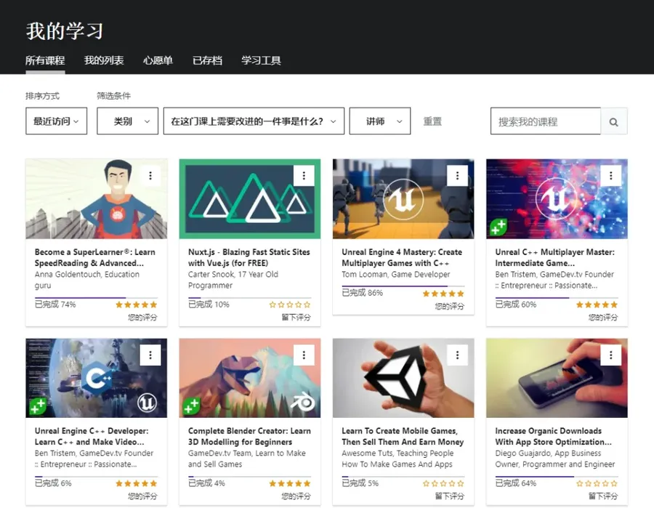Open three-dot menu on Complete Blender Creator
Viewport: 654px width, 508px height.
(304, 355)
